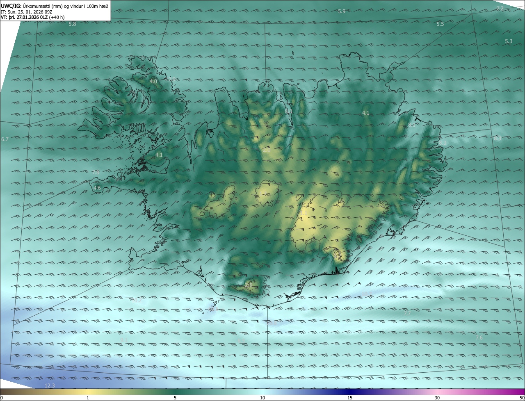This screenshot has width=525, height=401.
Task: Click the color scale tick labeled 50
Action: coord(522,398)
